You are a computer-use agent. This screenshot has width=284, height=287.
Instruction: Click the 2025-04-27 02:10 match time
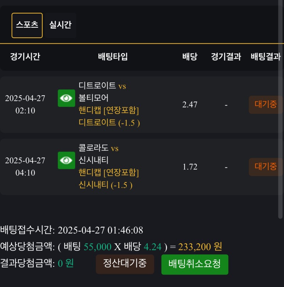pyautogui.click(x=25, y=105)
